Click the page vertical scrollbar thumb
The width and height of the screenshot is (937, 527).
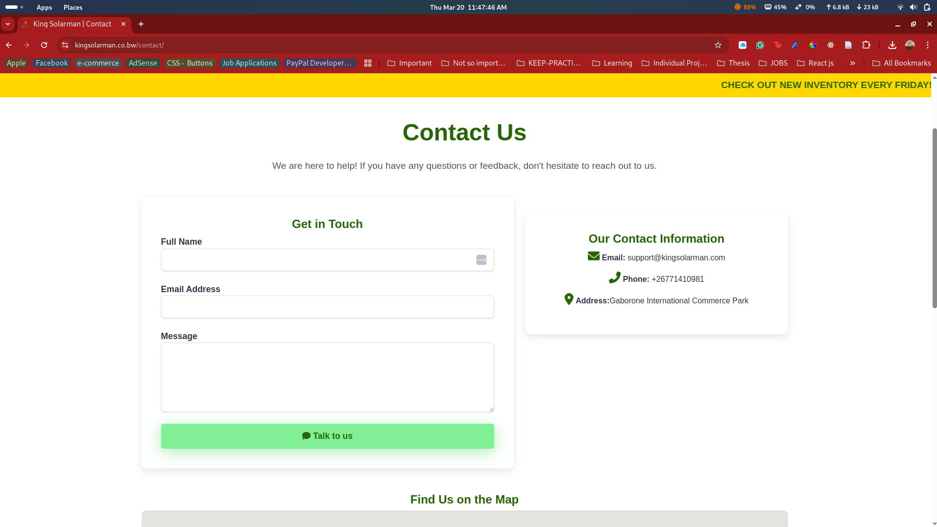tap(934, 218)
